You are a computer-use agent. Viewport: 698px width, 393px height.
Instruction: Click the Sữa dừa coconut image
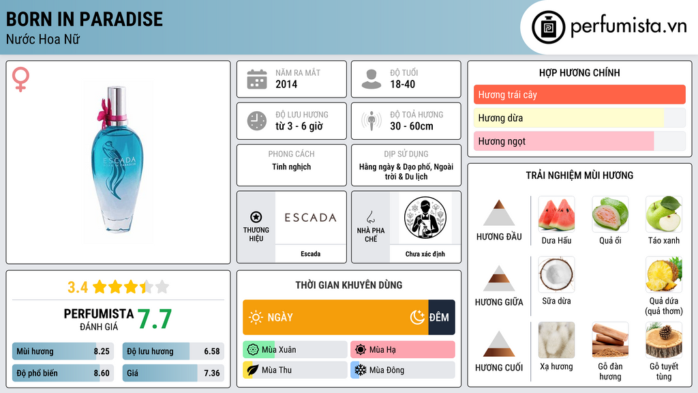556,274
